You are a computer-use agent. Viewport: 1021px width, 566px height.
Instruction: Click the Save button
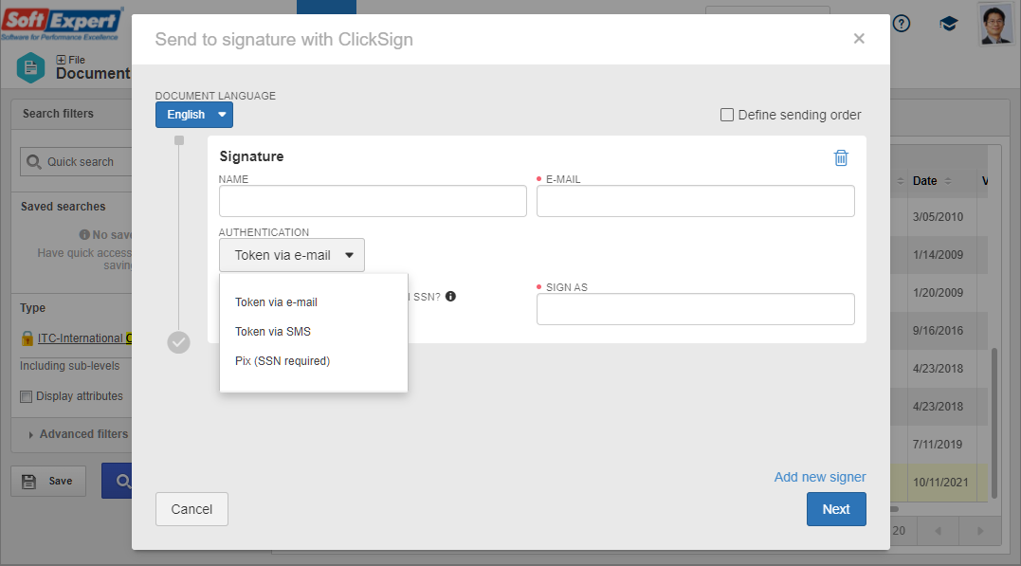click(x=48, y=482)
